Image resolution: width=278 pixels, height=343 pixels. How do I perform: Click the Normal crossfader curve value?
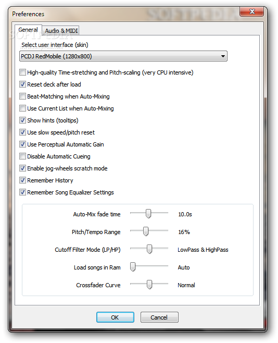click(186, 285)
